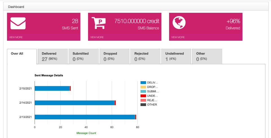The height and width of the screenshot is (138, 271).
Task: Click the Sent Message Details chart title
Action: coord(49,75)
